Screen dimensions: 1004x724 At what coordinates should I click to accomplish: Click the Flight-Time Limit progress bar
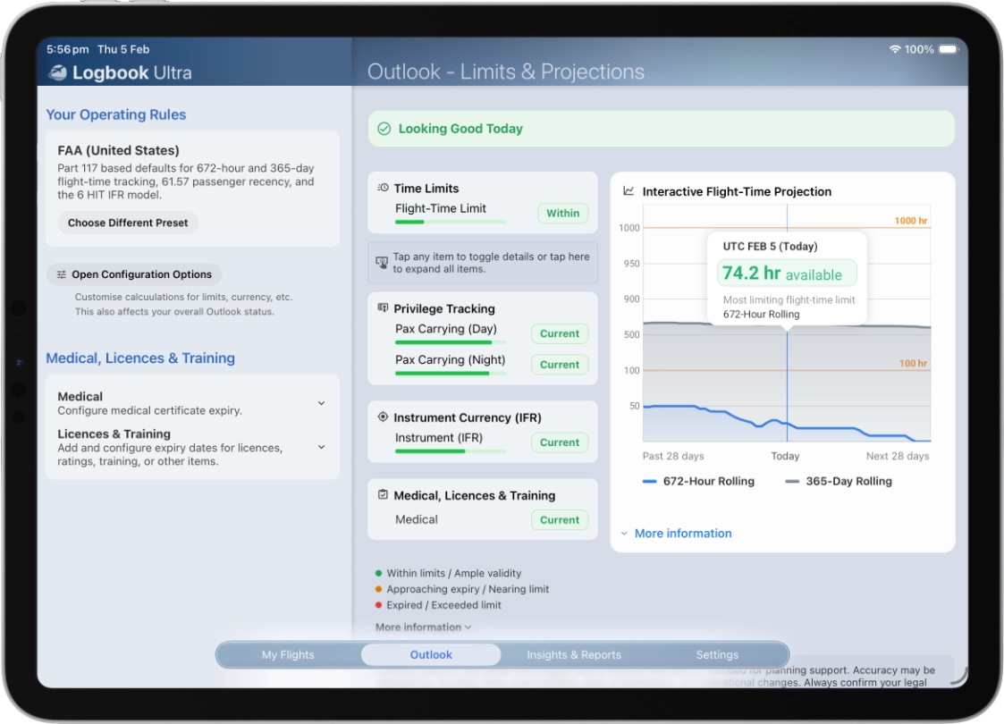click(x=450, y=222)
